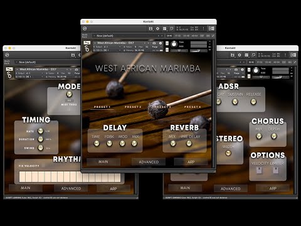Click the snapshot camera icon in left window
This screenshot has width=301, height=226.
77,70
